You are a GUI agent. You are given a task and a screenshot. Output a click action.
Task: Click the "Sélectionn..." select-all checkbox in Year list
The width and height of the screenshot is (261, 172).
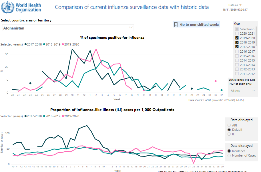(237, 29)
